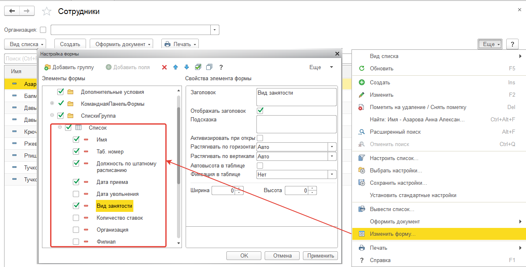Uncheck the Имя field checkbox

(76, 139)
